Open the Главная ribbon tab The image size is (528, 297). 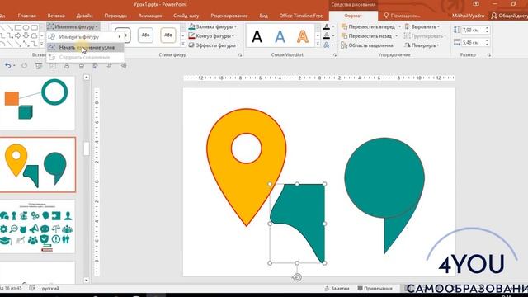click(26, 16)
